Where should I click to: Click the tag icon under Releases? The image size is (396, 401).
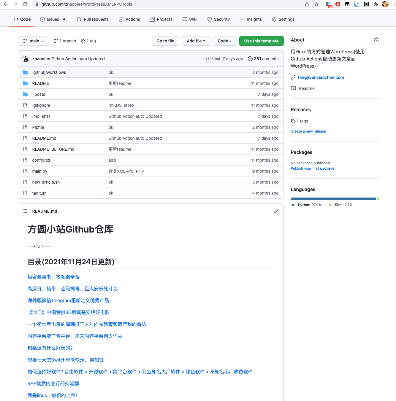(x=293, y=121)
